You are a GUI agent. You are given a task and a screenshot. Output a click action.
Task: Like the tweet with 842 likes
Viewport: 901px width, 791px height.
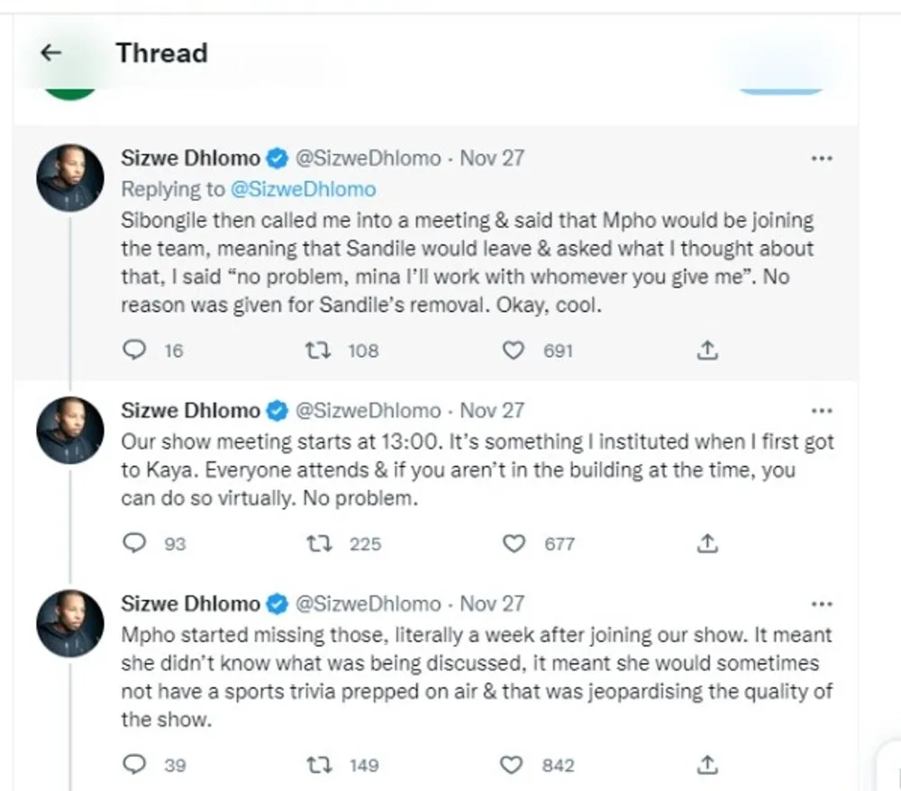512,765
